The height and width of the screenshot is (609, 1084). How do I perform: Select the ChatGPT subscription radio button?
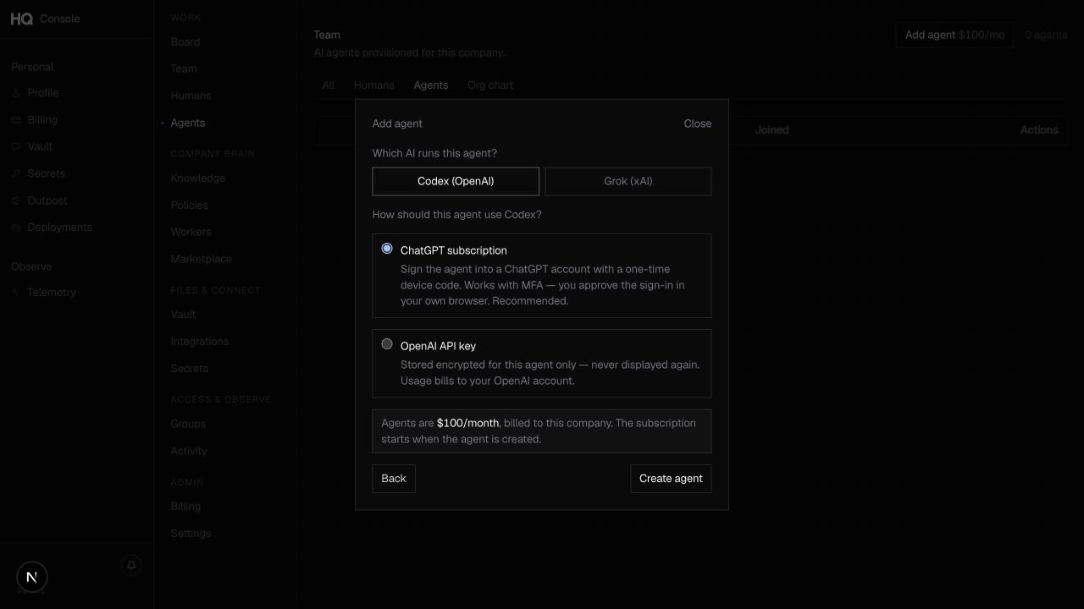387,249
